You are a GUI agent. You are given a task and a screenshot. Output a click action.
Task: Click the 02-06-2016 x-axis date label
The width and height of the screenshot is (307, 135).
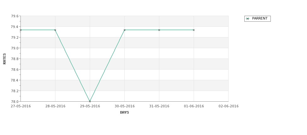click(229, 106)
